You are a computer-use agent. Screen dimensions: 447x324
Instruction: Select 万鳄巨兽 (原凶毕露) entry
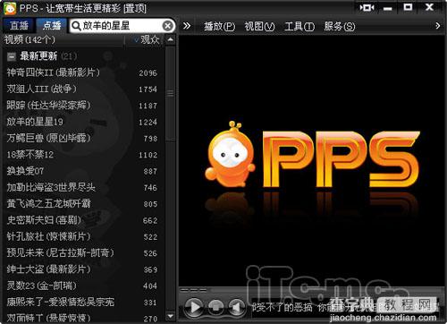pyautogui.click(x=82, y=138)
